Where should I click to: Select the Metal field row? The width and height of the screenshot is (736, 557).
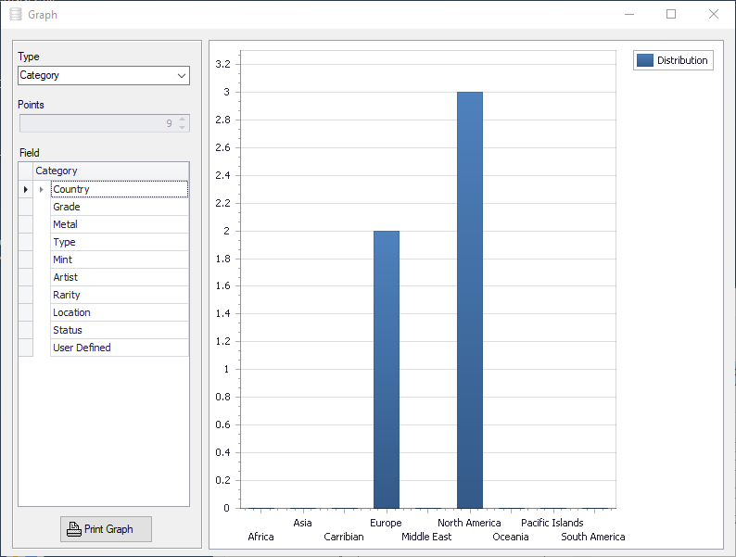click(120, 224)
